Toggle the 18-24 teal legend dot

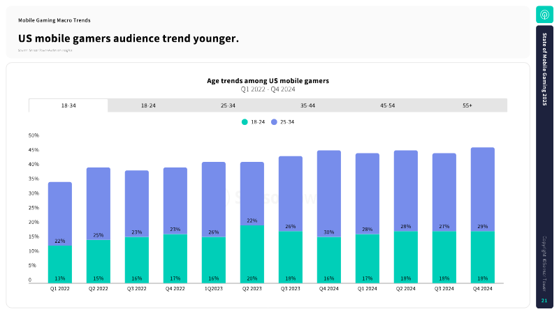[245, 122]
